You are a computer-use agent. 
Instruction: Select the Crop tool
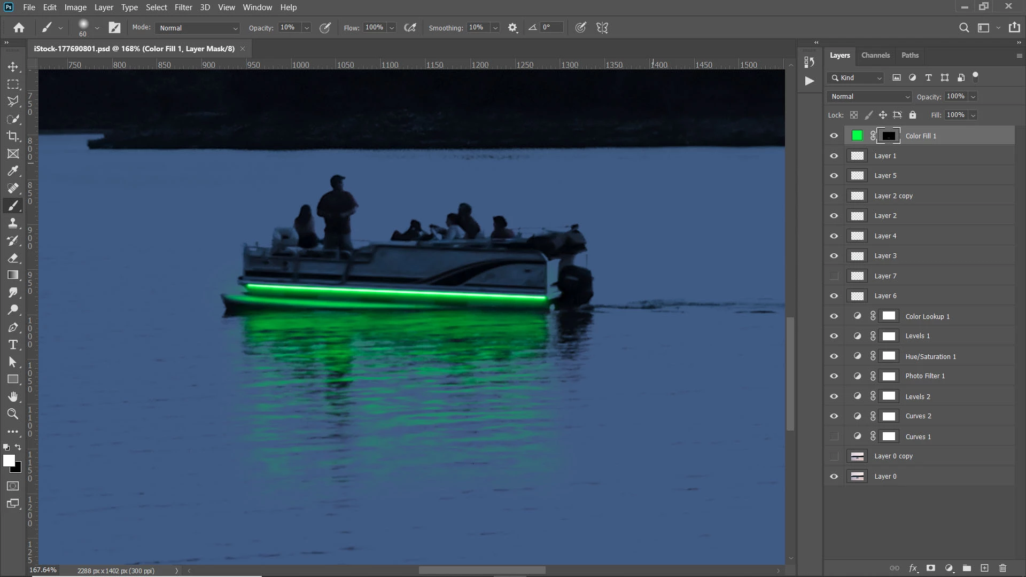(13, 136)
